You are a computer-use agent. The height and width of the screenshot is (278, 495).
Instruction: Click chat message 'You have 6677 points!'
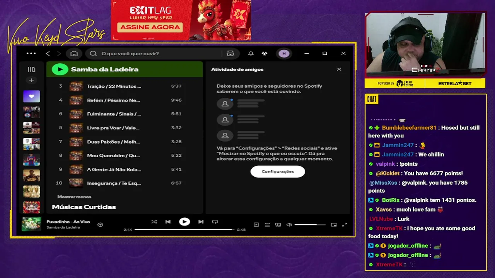[434, 173]
